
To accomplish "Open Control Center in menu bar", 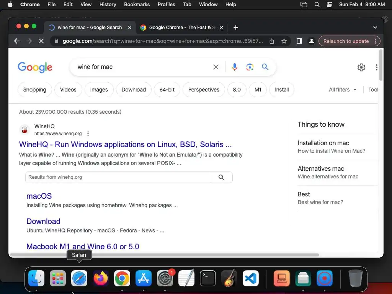I will (330, 5).
